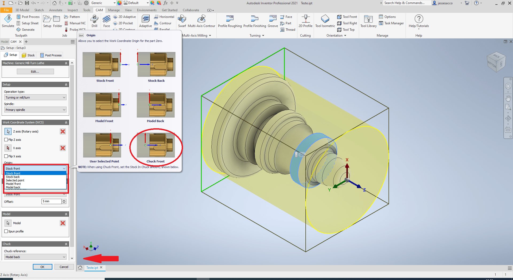Viewport: 513px width, 280px height.
Task: Select the Groove turning tool
Action: (x=272, y=21)
